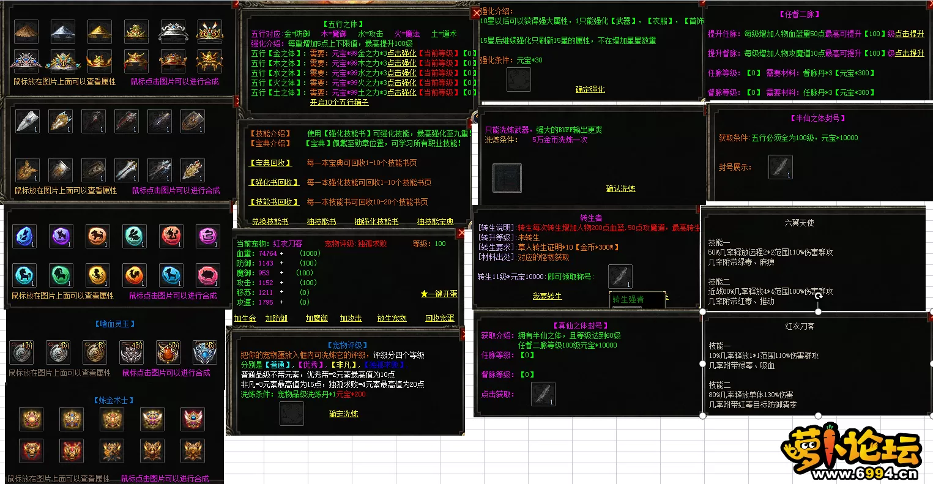Click the brown straw hat helmet icon

tap(26, 31)
